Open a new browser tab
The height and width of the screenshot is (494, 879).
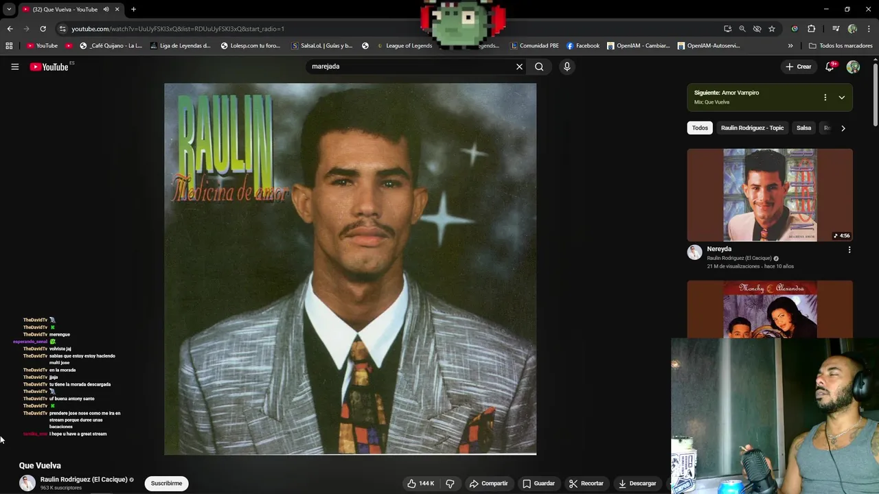(133, 10)
